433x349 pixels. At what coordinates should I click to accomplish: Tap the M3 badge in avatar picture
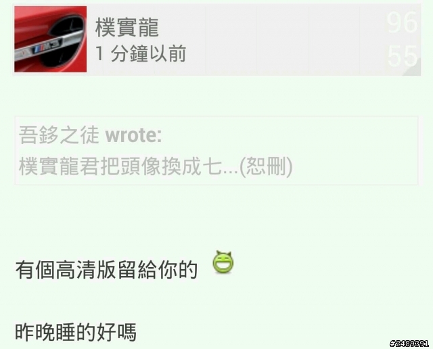[47, 47]
